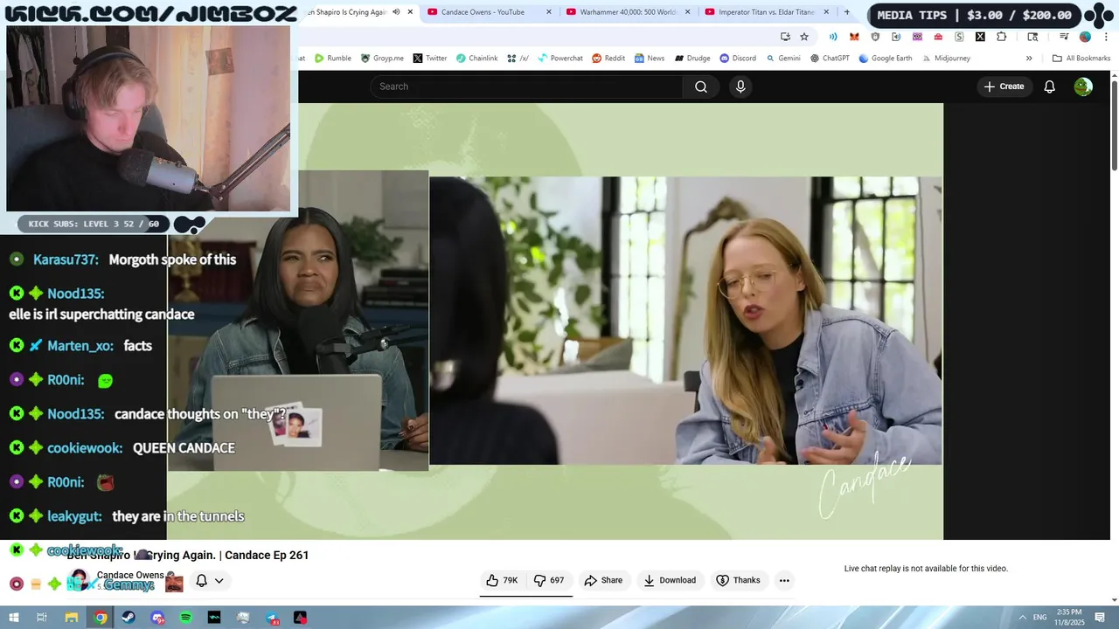This screenshot has height=629, width=1119.
Task: Click the Chrome profile avatar in toolbar
Action: pos(1085,37)
